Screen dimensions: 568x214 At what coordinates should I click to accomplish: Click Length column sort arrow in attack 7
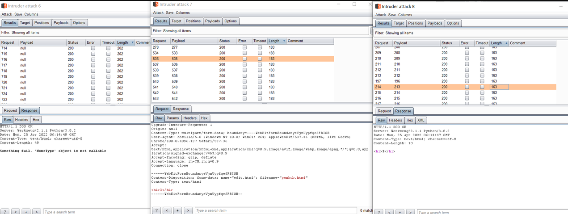[283, 41]
